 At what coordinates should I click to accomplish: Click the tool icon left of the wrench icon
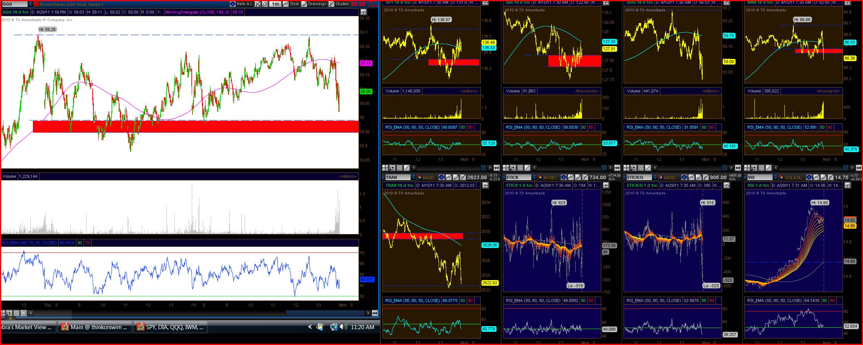[258, 4]
